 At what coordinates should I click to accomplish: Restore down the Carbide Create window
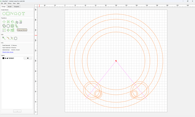point(188,1)
